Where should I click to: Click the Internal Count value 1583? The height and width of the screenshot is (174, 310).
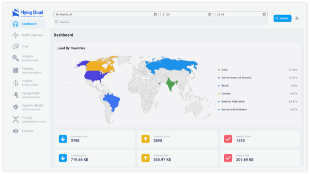click(x=240, y=141)
